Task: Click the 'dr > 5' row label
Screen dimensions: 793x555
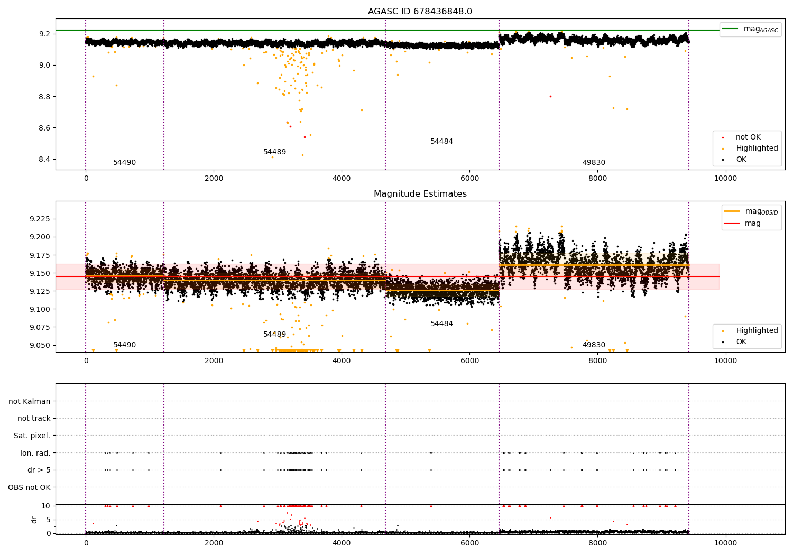Action: 39,470
